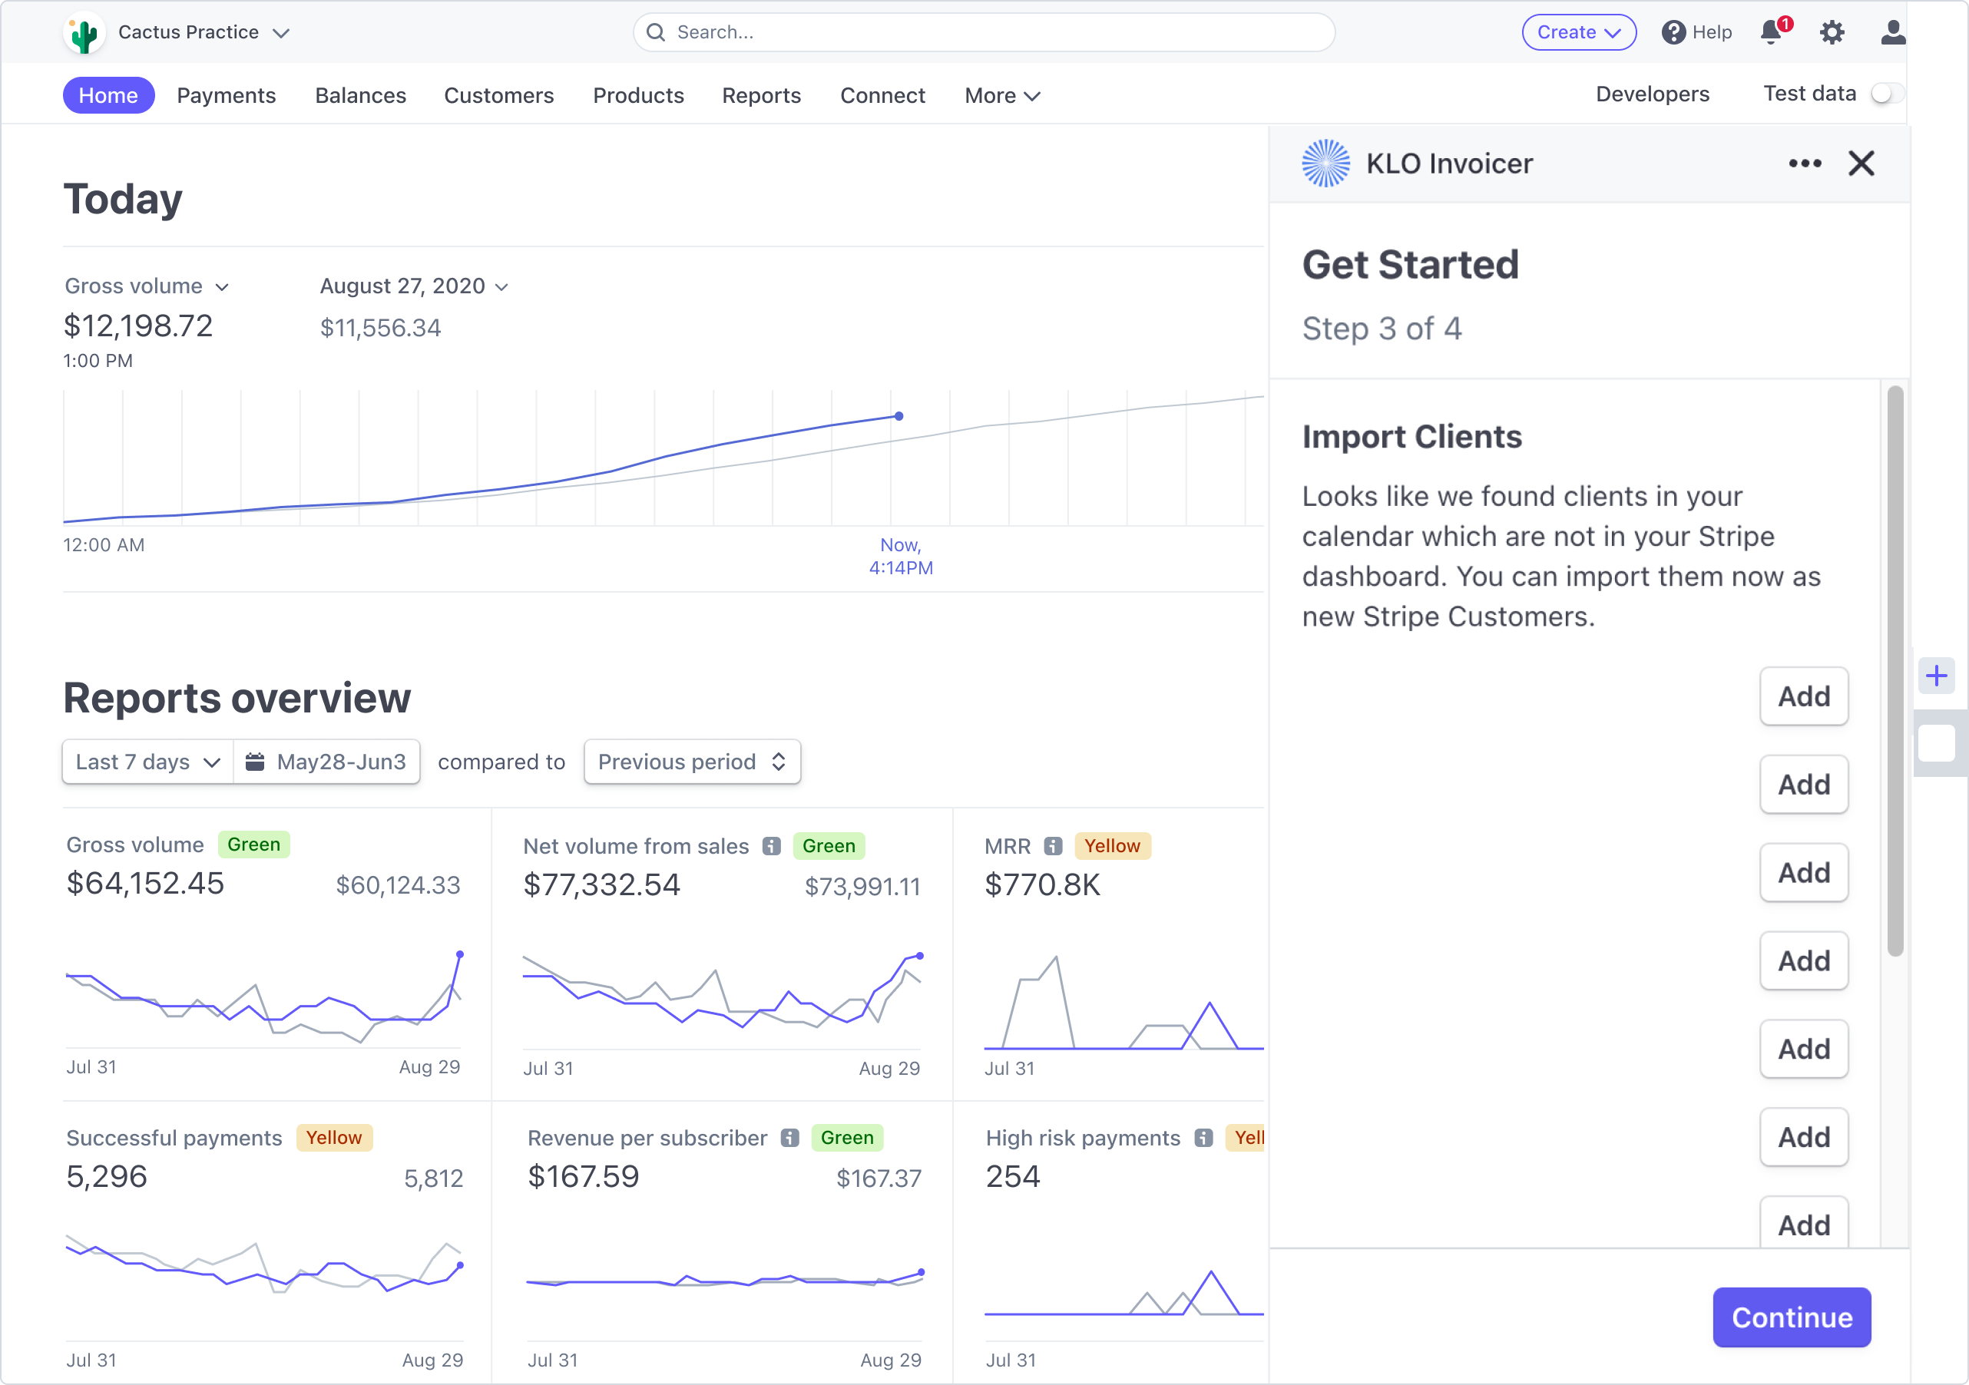This screenshot has width=1969, height=1385.
Task: Click into the Search field
Action: (984, 32)
